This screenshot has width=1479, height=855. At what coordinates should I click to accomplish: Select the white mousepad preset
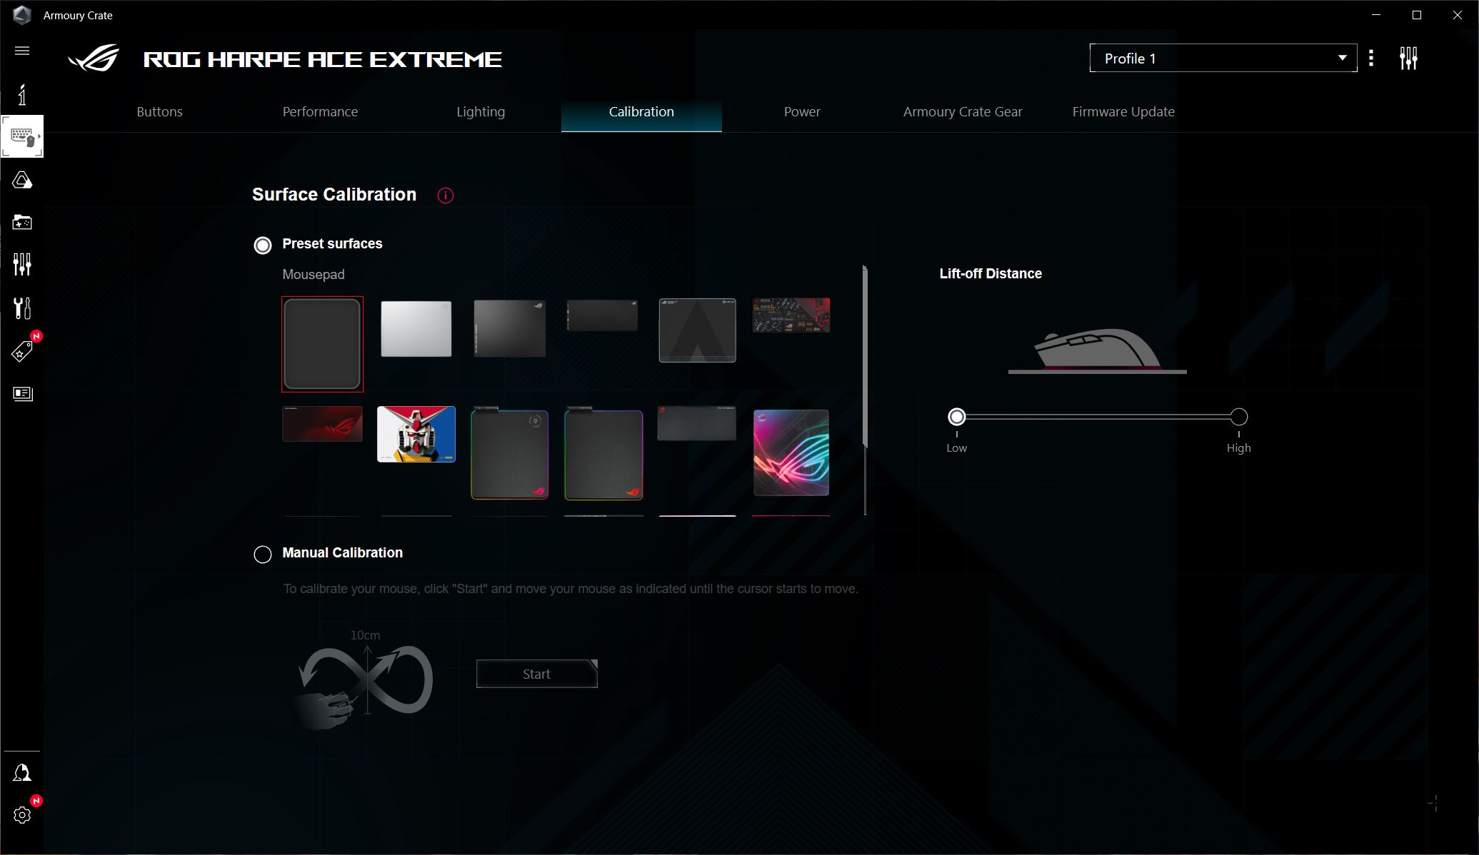point(416,328)
